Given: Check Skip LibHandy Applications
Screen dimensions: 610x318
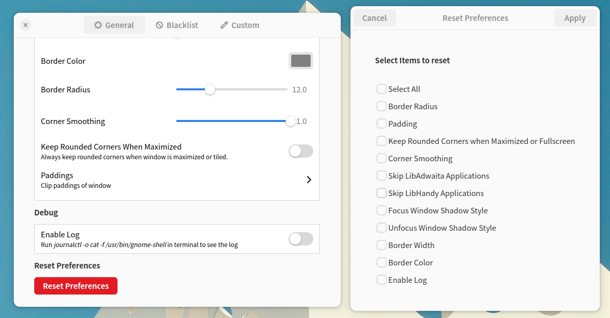Looking at the screenshot, I should coord(382,193).
